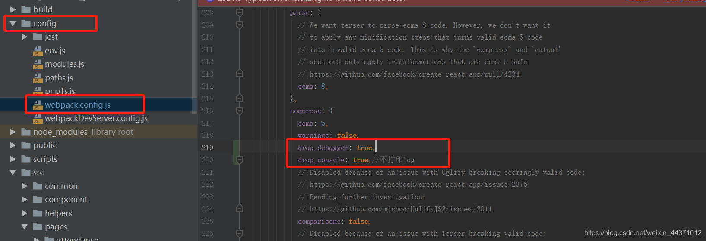The image size is (706, 241).
Task: Collapse the pages folder arrow
Action: [25, 227]
